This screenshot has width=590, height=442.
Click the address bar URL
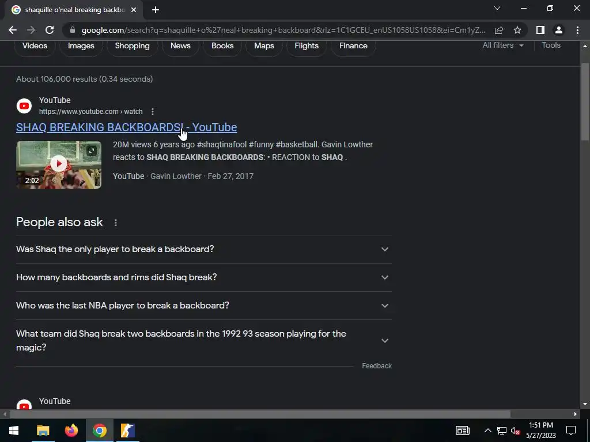click(283, 30)
